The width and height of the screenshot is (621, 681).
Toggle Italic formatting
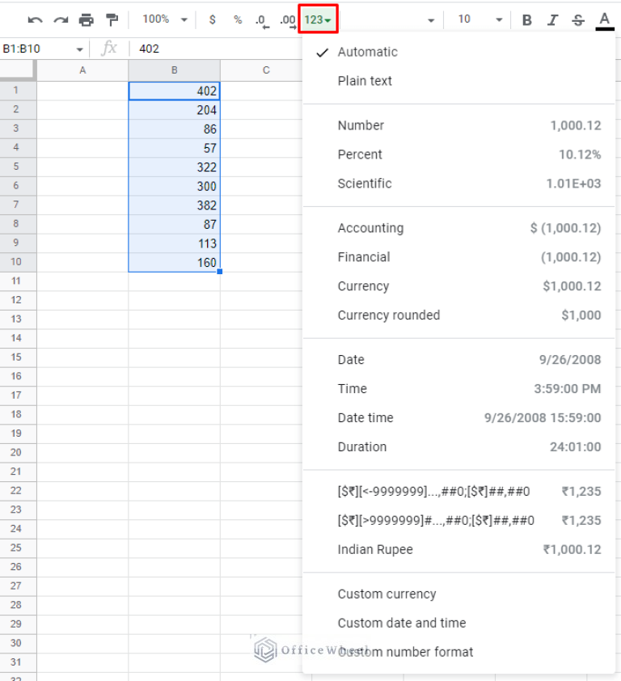(553, 19)
